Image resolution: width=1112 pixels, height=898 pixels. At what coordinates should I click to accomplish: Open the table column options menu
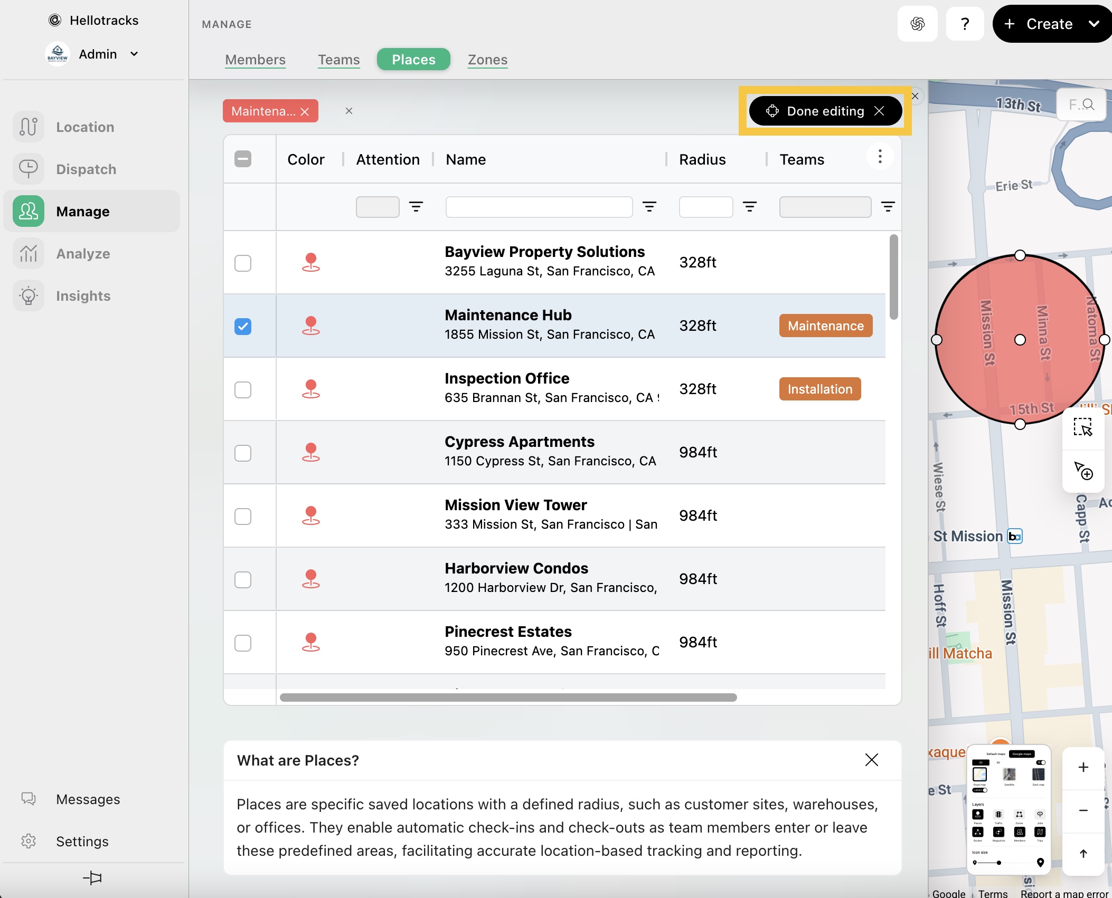pos(880,157)
